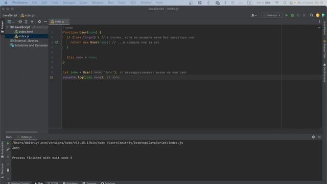The height and width of the screenshot is (184, 327).
Task: Toggle Project tool window stripe button
Action: coord(2,27)
